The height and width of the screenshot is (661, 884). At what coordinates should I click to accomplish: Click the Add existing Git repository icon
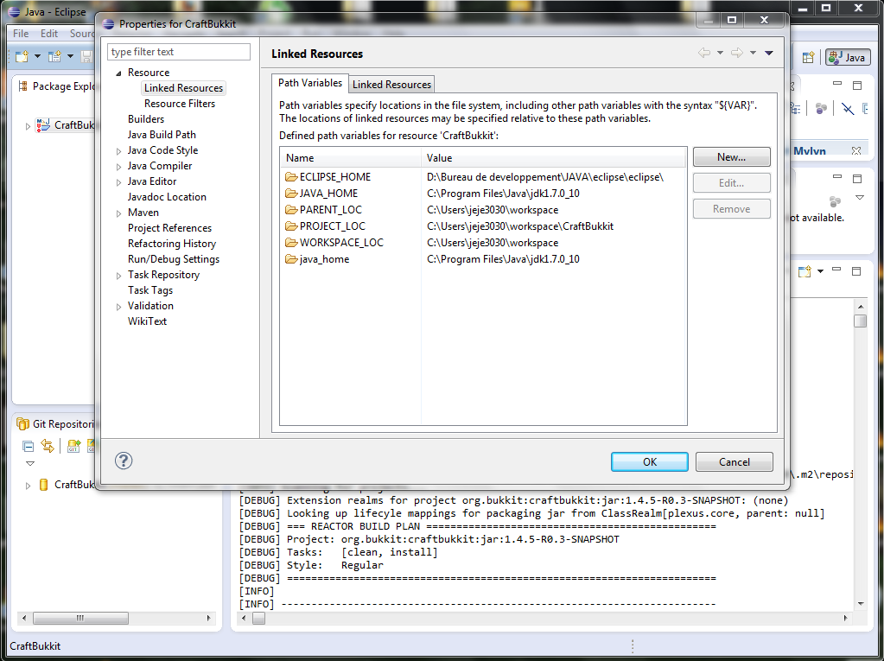pyautogui.click(x=73, y=446)
